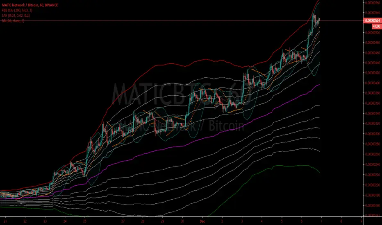Click the 0.00000500 price axis label
Viewport: 382px width, 225px height.
373,32
